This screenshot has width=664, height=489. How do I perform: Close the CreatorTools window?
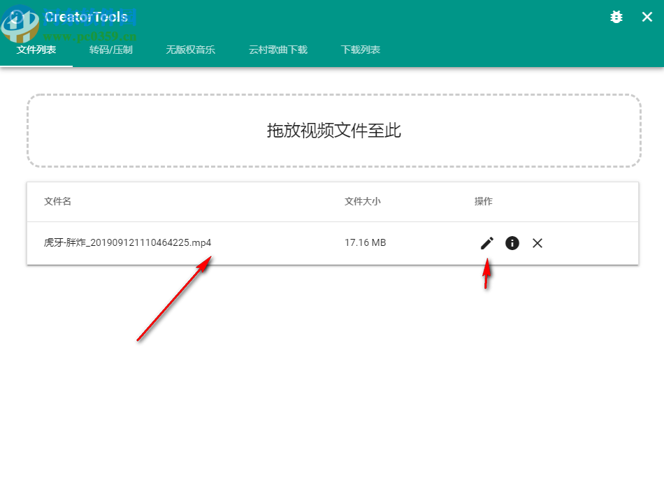point(645,17)
